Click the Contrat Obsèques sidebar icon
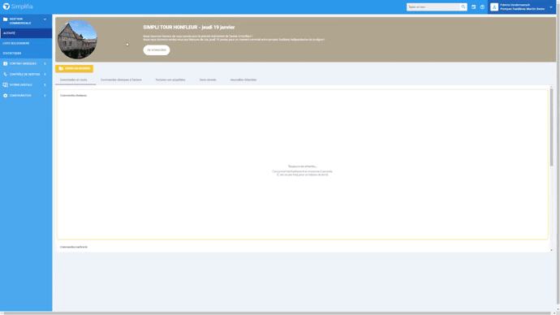Viewport: 560px width, 315px height. coord(5,63)
